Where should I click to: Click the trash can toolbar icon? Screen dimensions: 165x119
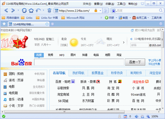[x=49, y=10]
